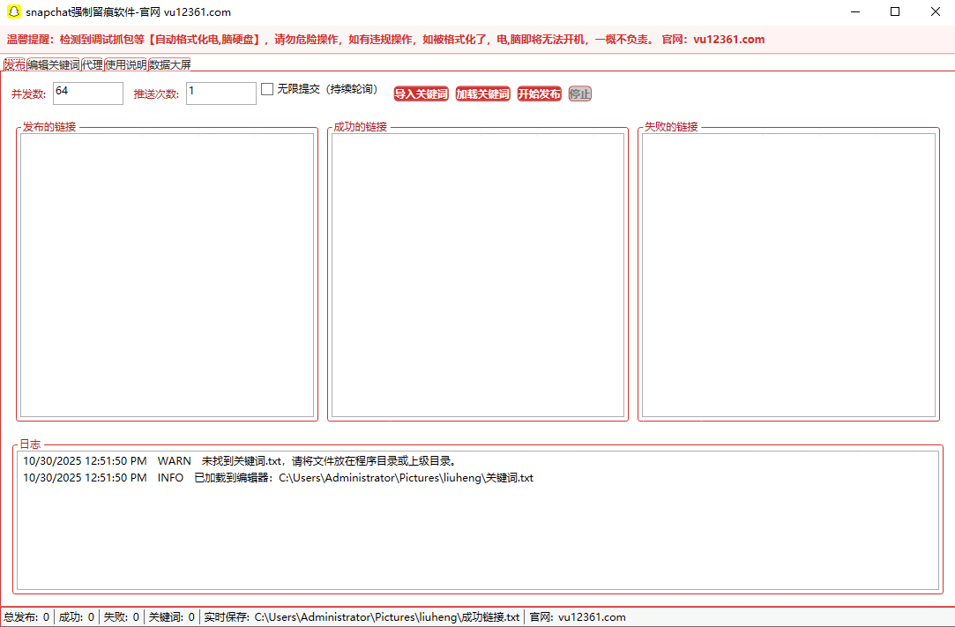955x627 pixels.
Task: Maximize the application window
Action: coord(895,12)
